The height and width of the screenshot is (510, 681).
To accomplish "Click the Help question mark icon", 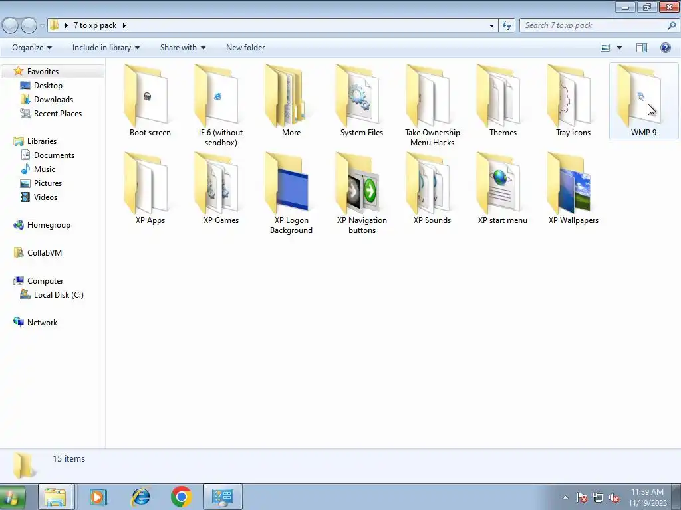I will pos(665,48).
